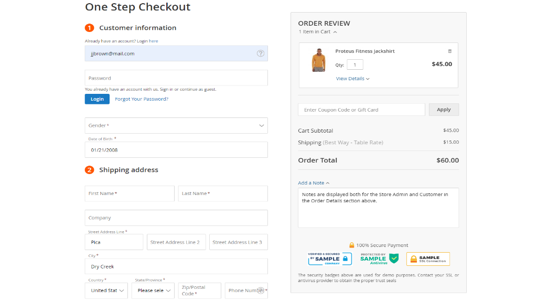The width and height of the screenshot is (537, 302).
Task: Click the Cart Subtotal label
Action: [315, 131]
